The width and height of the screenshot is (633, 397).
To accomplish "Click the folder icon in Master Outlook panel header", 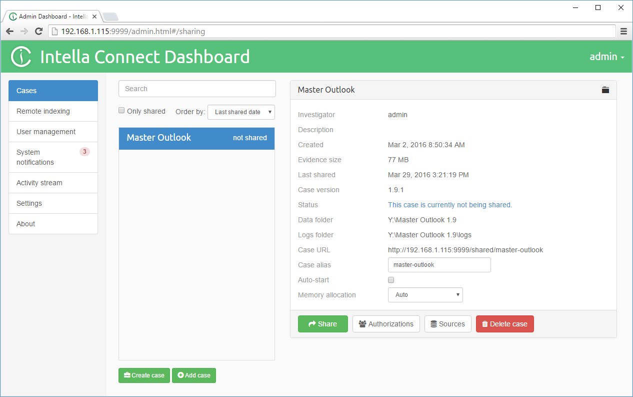I will (605, 90).
